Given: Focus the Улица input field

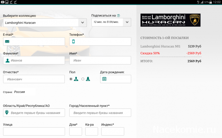Looking at the screenshot, I should pos(34,131).
